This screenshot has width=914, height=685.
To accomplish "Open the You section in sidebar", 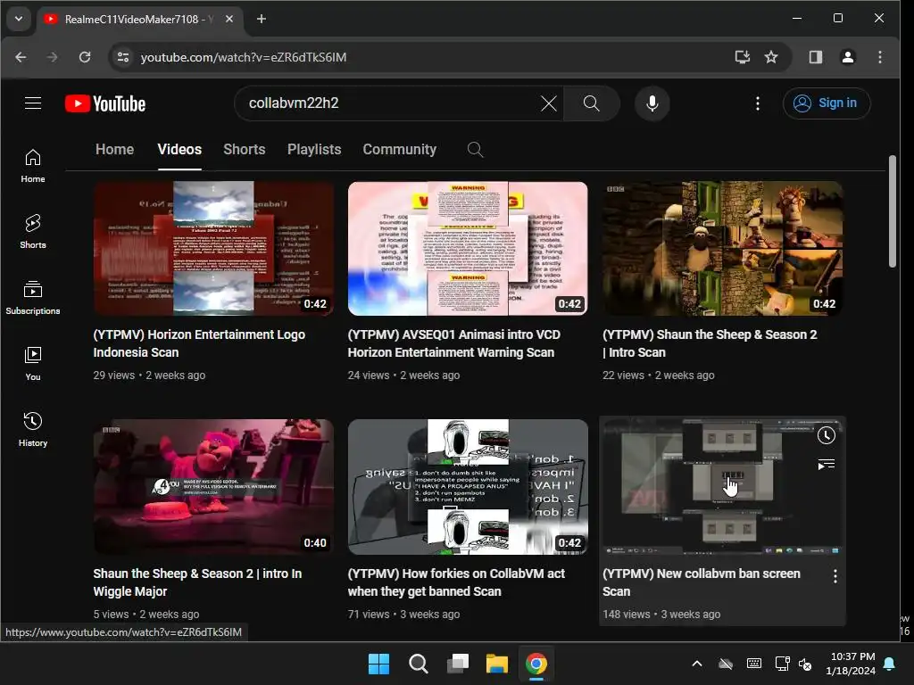I will (33, 364).
